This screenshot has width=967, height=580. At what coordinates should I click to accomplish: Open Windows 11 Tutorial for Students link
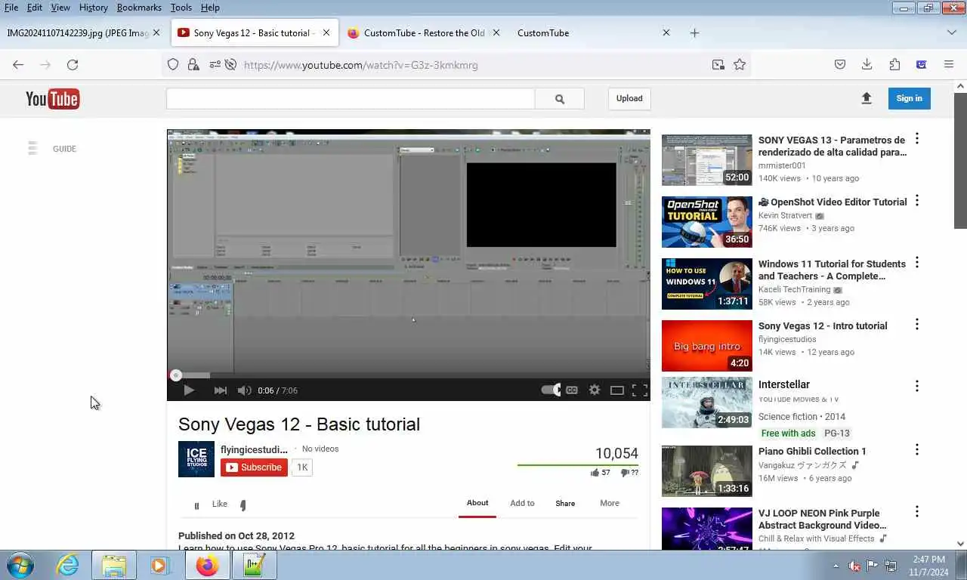point(832,270)
